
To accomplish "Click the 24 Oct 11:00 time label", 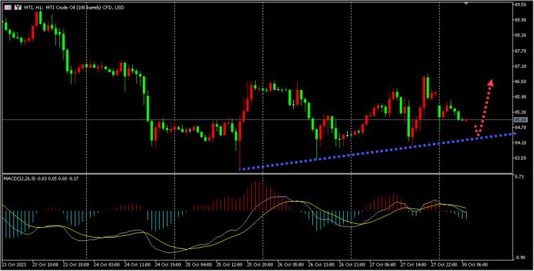I will [x=138, y=264].
